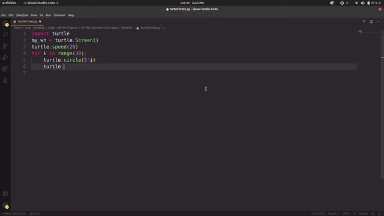Open the Explorer view in activity bar

pyautogui.click(x=5, y=23)
